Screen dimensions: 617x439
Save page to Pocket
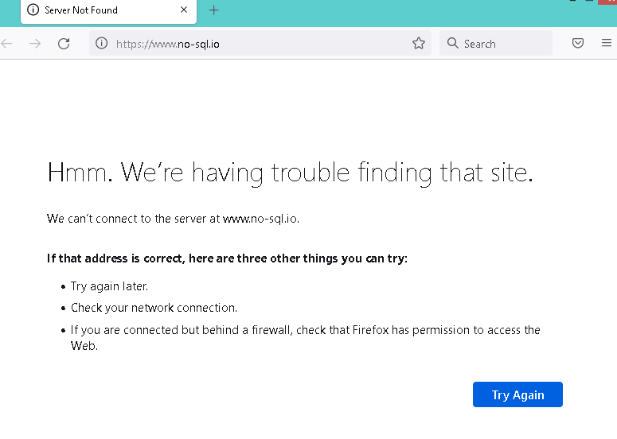pyautogui.click(x=579, y=44)
